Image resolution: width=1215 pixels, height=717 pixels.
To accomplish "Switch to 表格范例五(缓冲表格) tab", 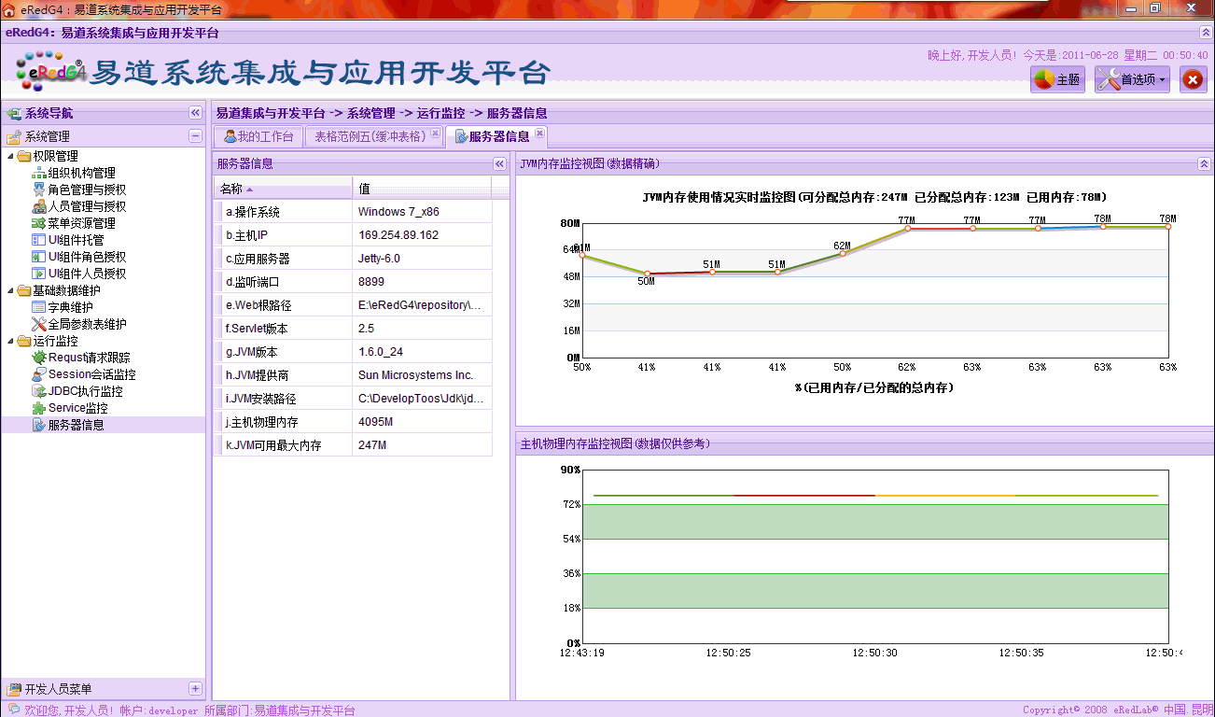I will (x=370, y=137).
